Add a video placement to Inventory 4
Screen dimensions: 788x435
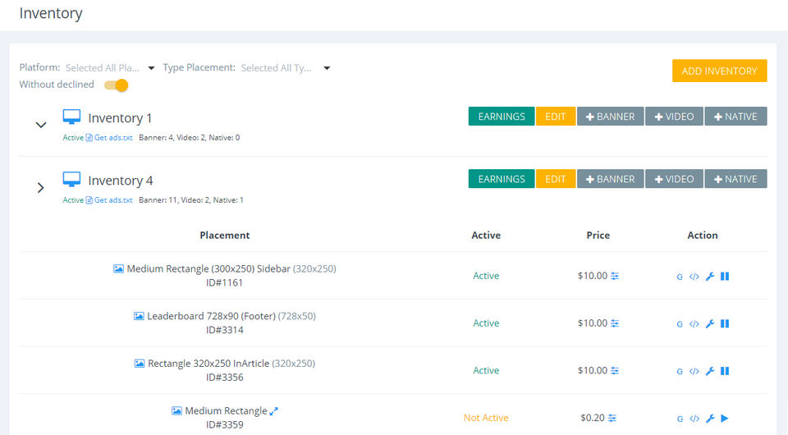674,179
